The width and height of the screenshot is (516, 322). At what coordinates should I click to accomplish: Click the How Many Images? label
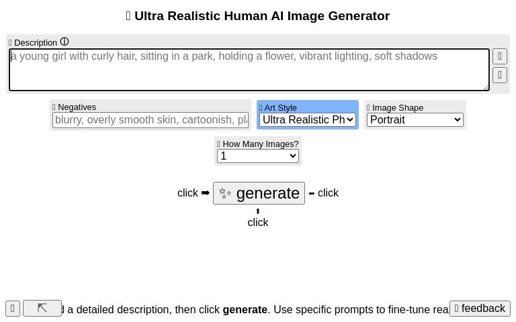click(x=261, y=144)
